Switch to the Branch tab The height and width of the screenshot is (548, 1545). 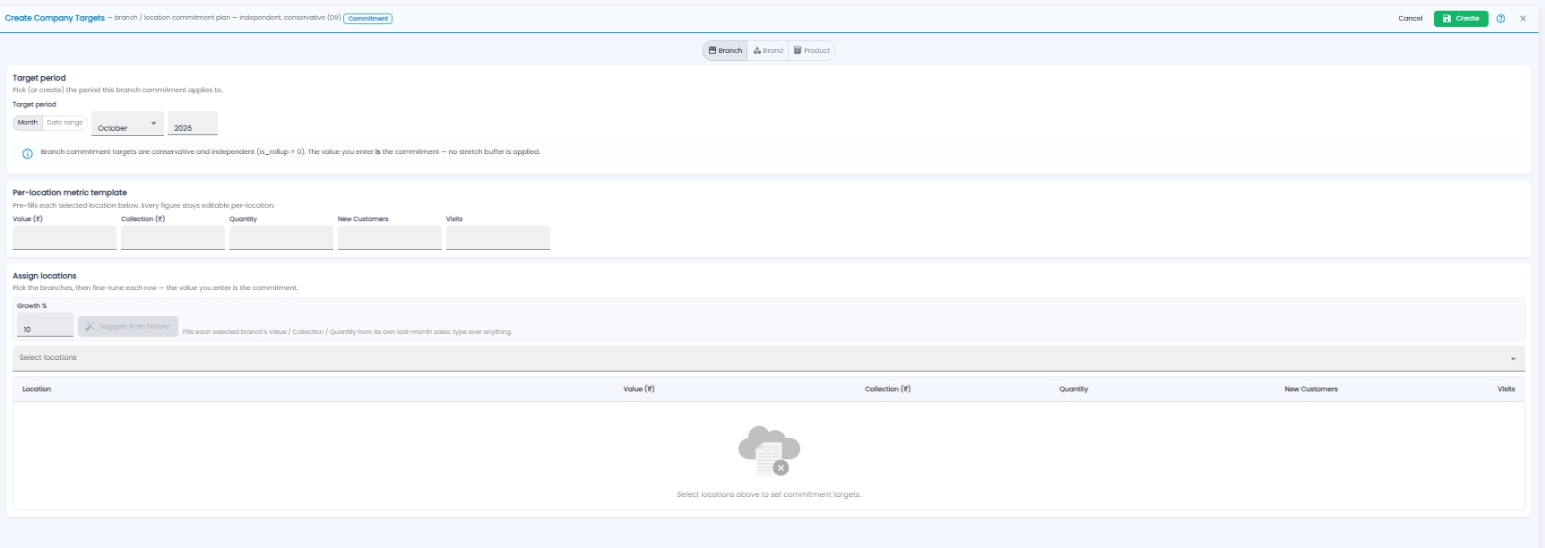click(725, 50)
